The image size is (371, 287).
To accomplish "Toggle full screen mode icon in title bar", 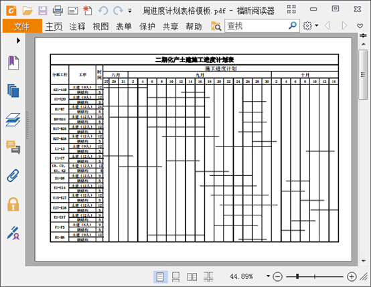I will (291, 9).
